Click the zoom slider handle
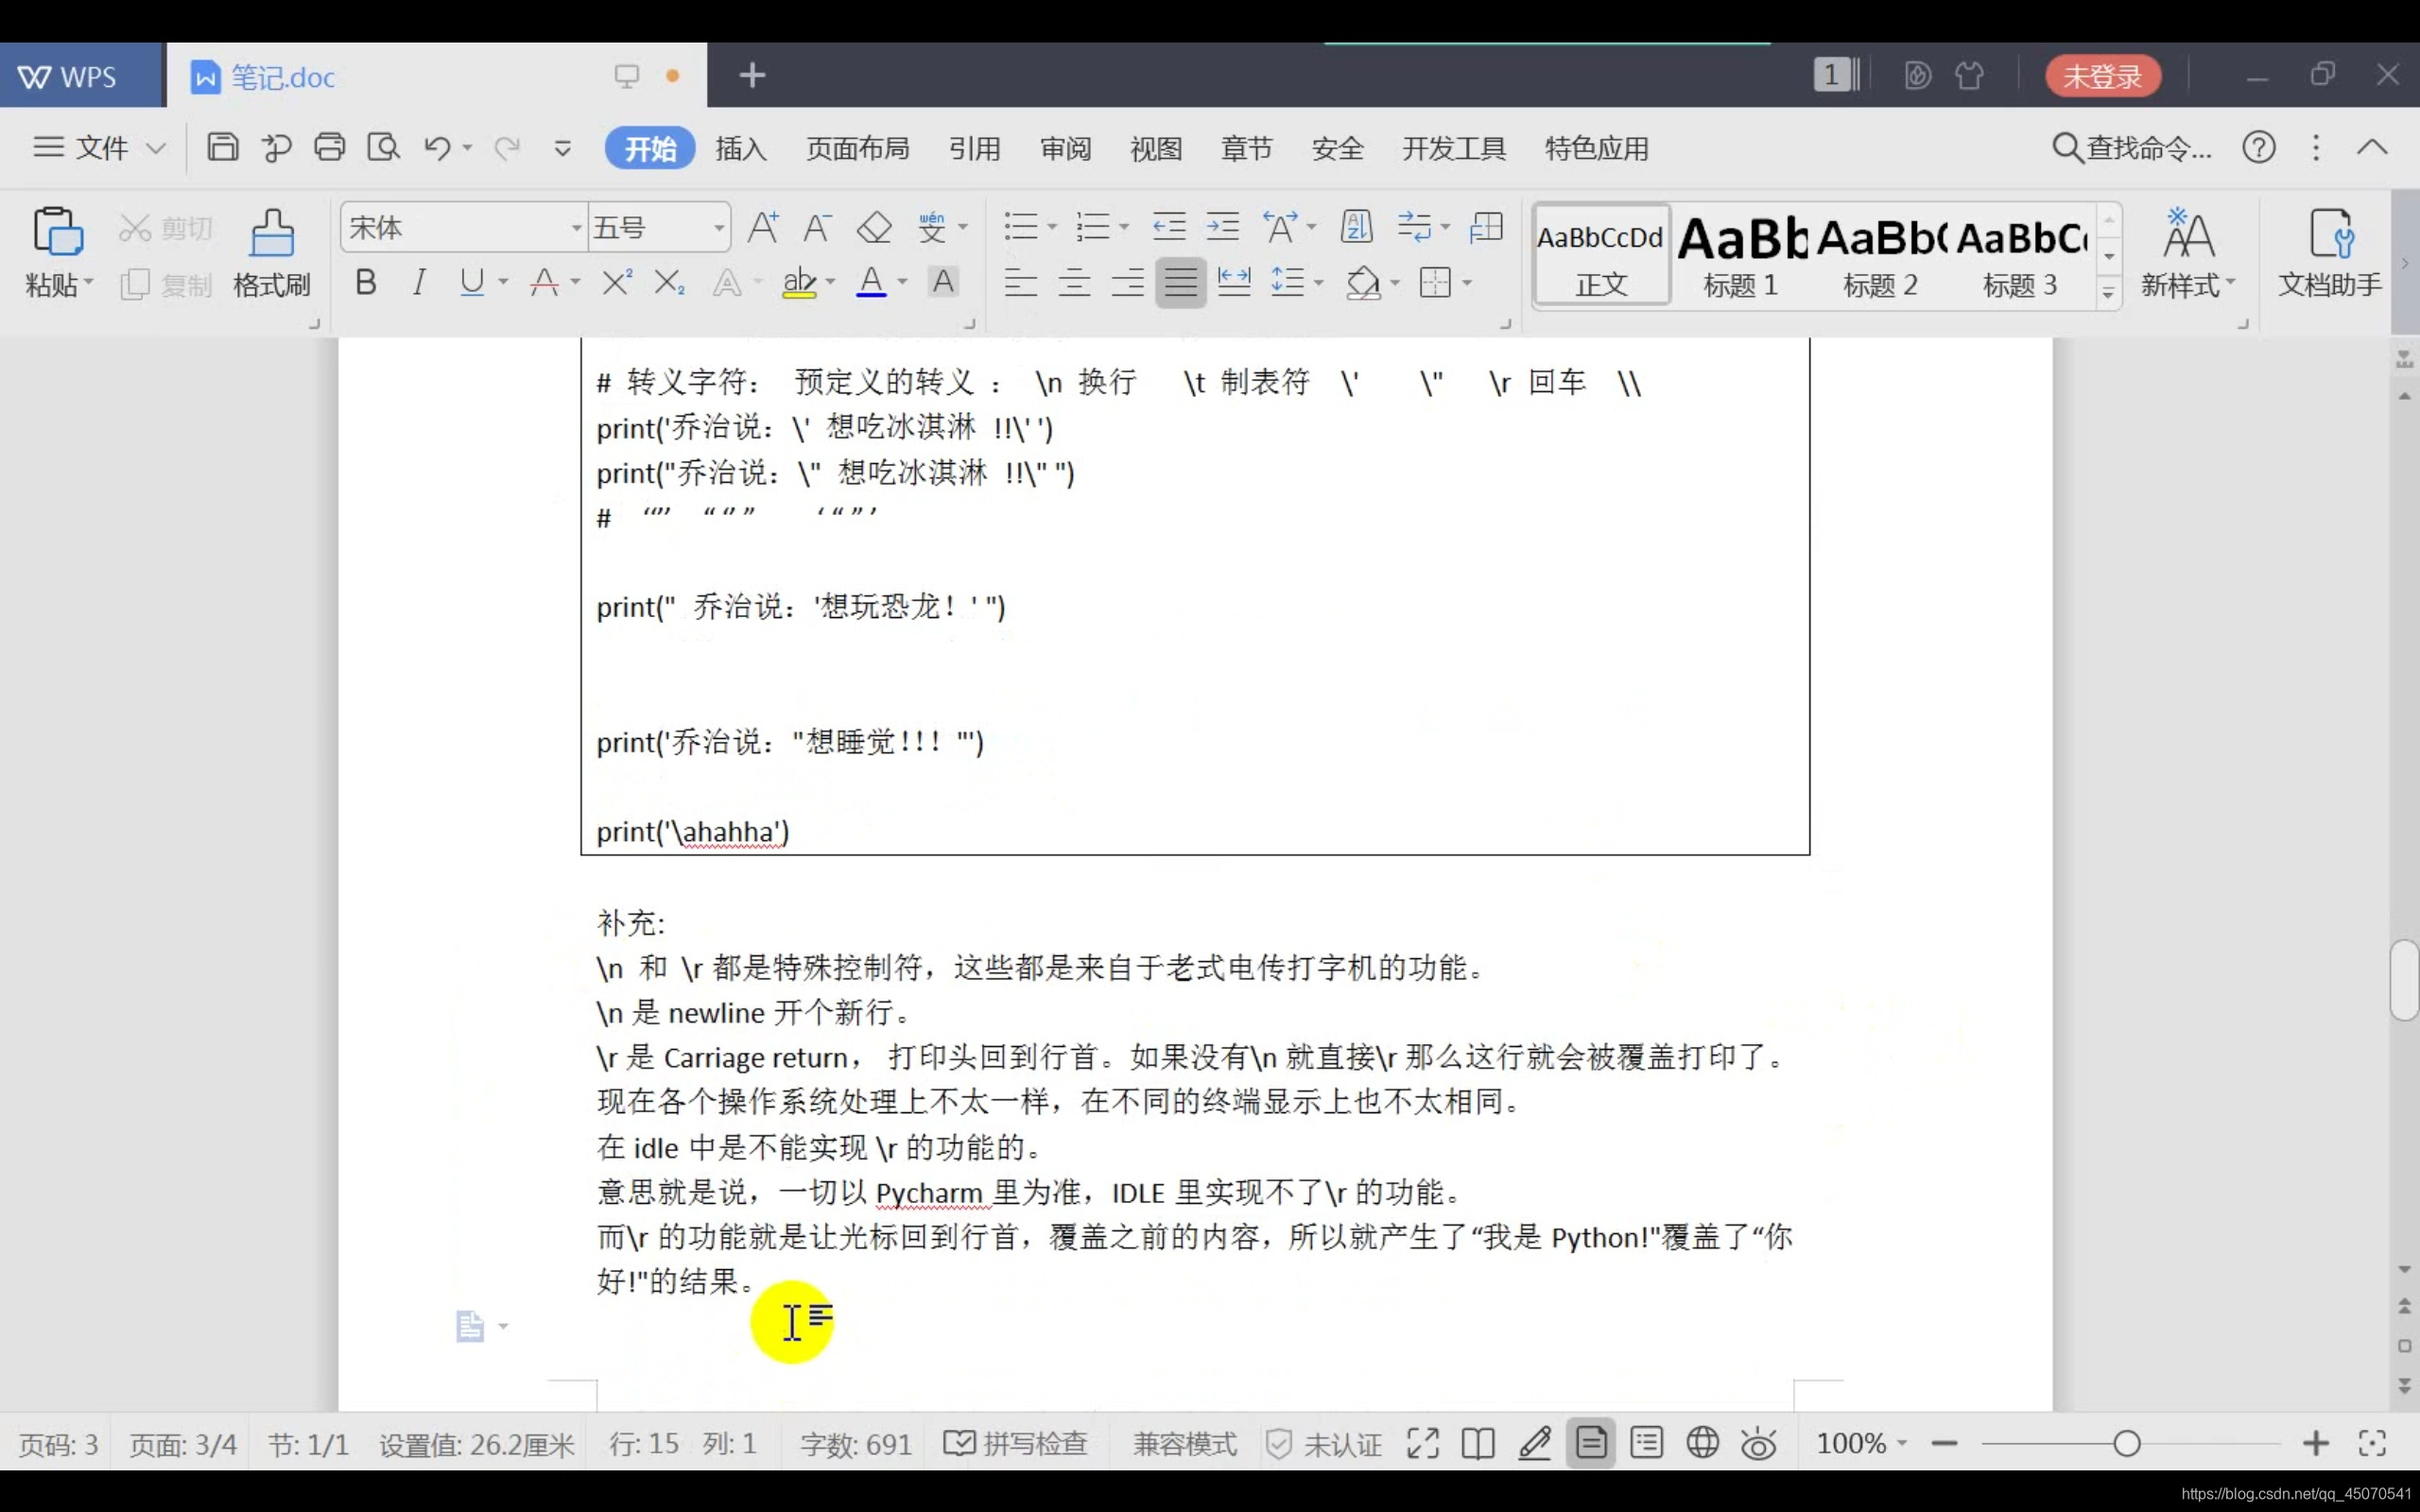This screenshot has height=1512, width=2420. [2127, 1443]
